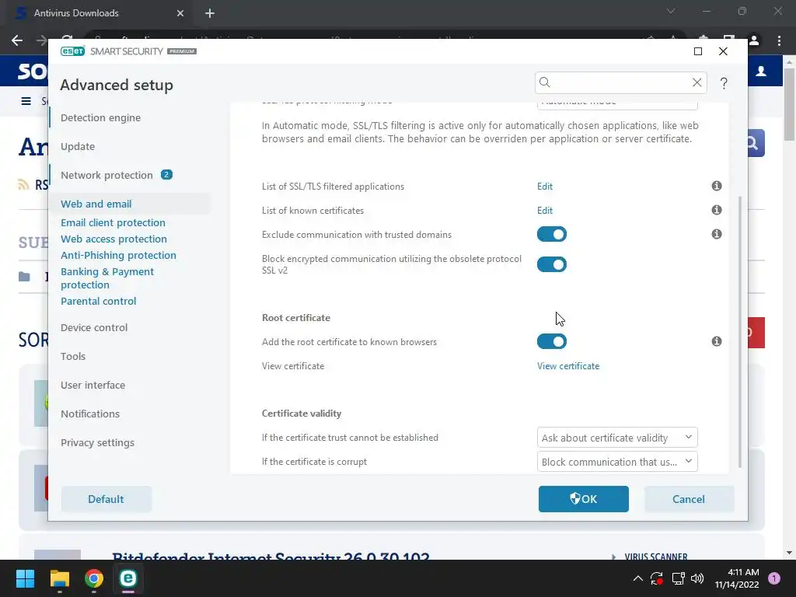Open help with the question mark icon
The width and height of the screenshot is (796, 597).
pos(724,83)
